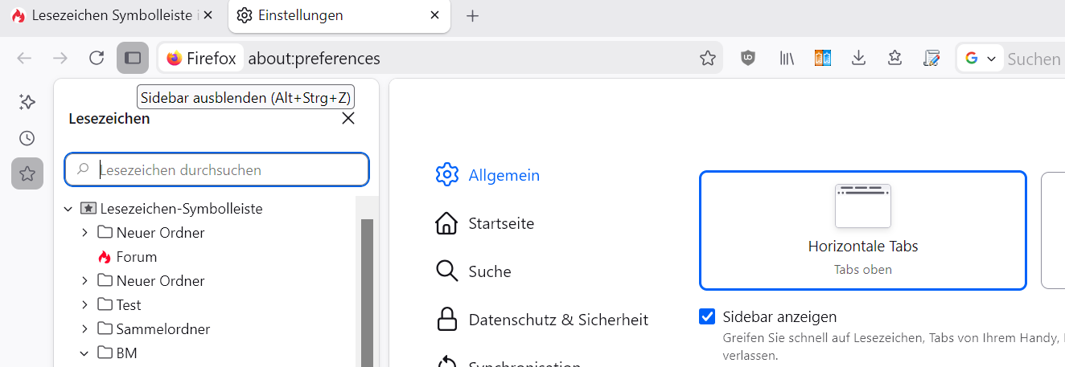Bookmark this page with the star icon
The height and width of the screenshot is (367, 1065).
708,58
